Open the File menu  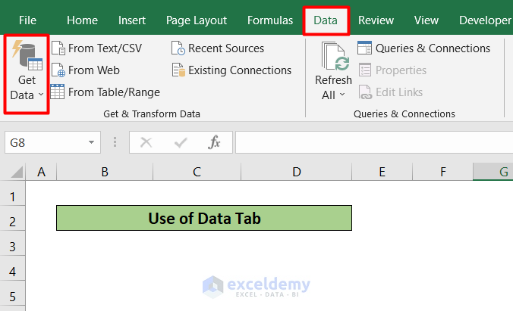[x=27, y=20]
